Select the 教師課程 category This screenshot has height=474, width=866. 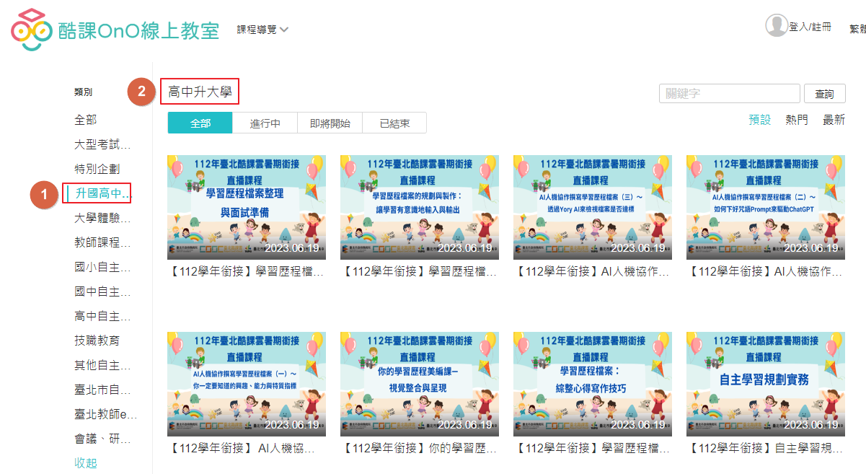point(103,242)
